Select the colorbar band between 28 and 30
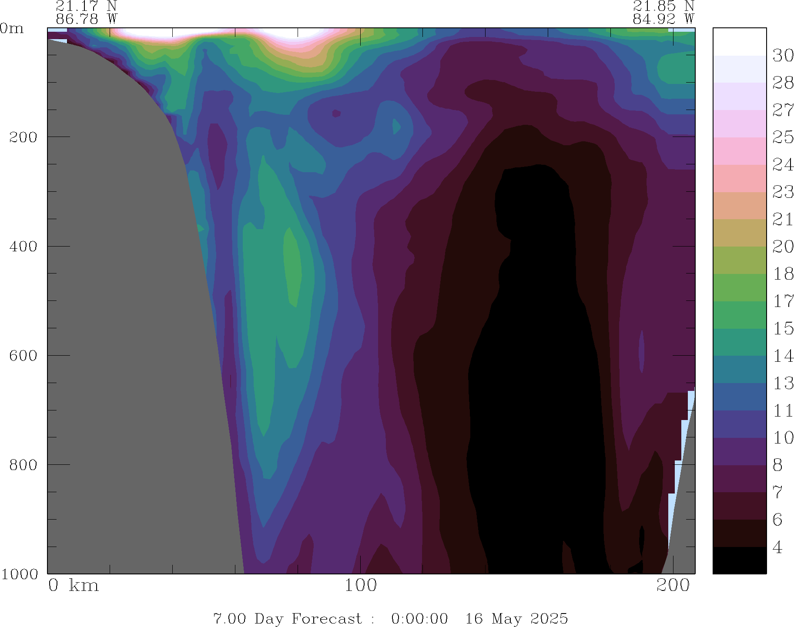The height and width of the screenshot is (627, 794). point(740,69)
